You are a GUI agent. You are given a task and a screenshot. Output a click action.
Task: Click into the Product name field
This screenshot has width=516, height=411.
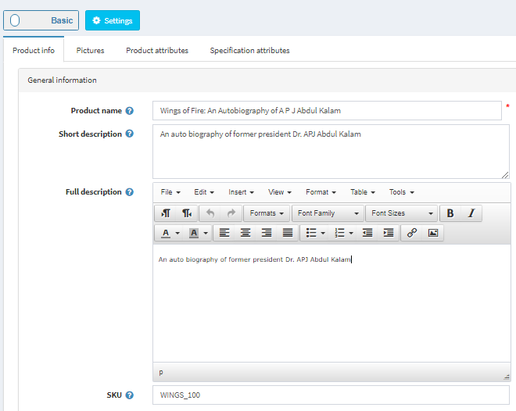click(327, 110)
